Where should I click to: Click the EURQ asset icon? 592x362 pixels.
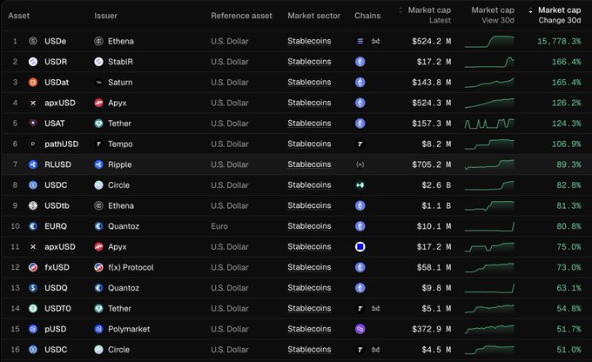(x=33, y=226)
